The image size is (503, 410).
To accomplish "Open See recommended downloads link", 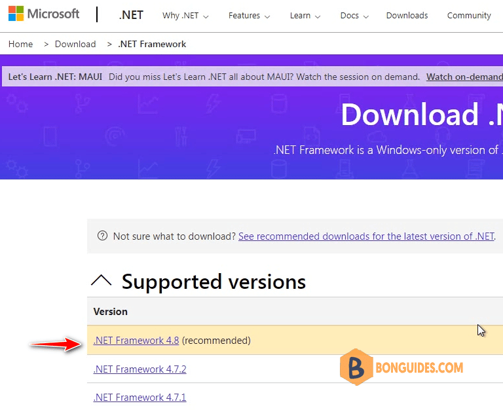I will point(366,236).
